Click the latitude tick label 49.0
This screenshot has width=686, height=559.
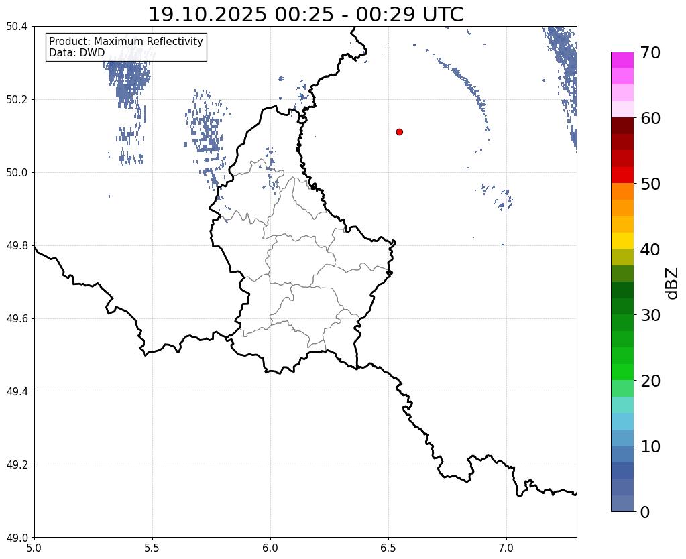tap(17, 538)
